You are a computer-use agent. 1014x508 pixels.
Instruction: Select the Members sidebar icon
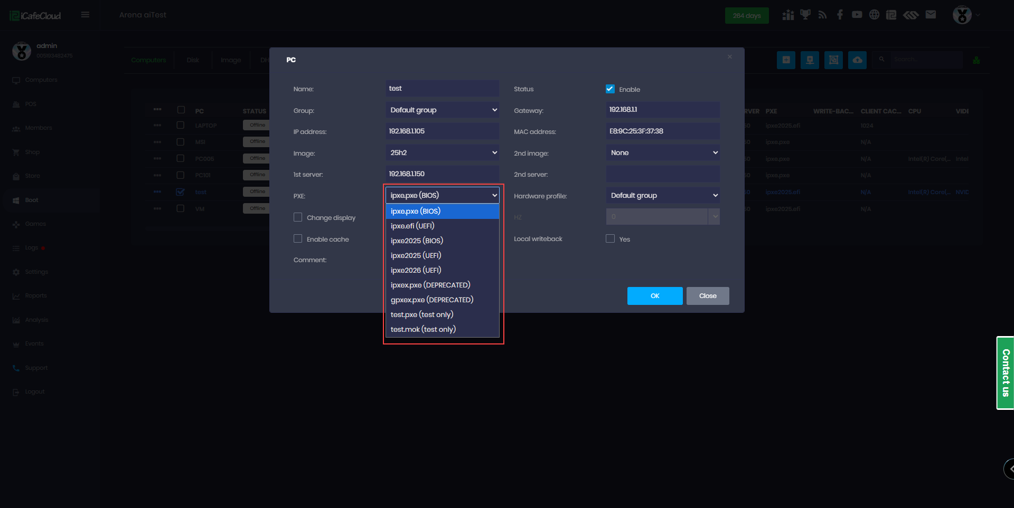tap(16, 128)
